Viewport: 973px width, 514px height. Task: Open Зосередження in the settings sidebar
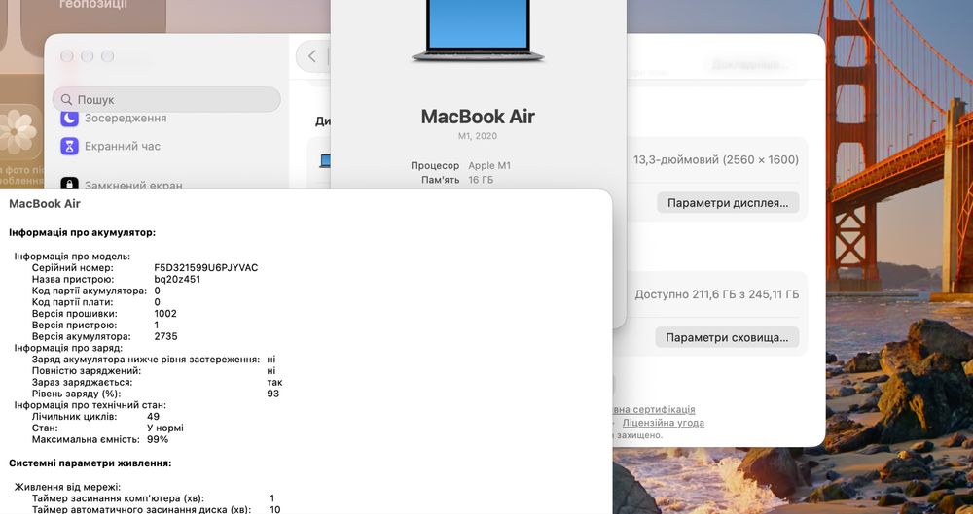click(x=126, y=118)
